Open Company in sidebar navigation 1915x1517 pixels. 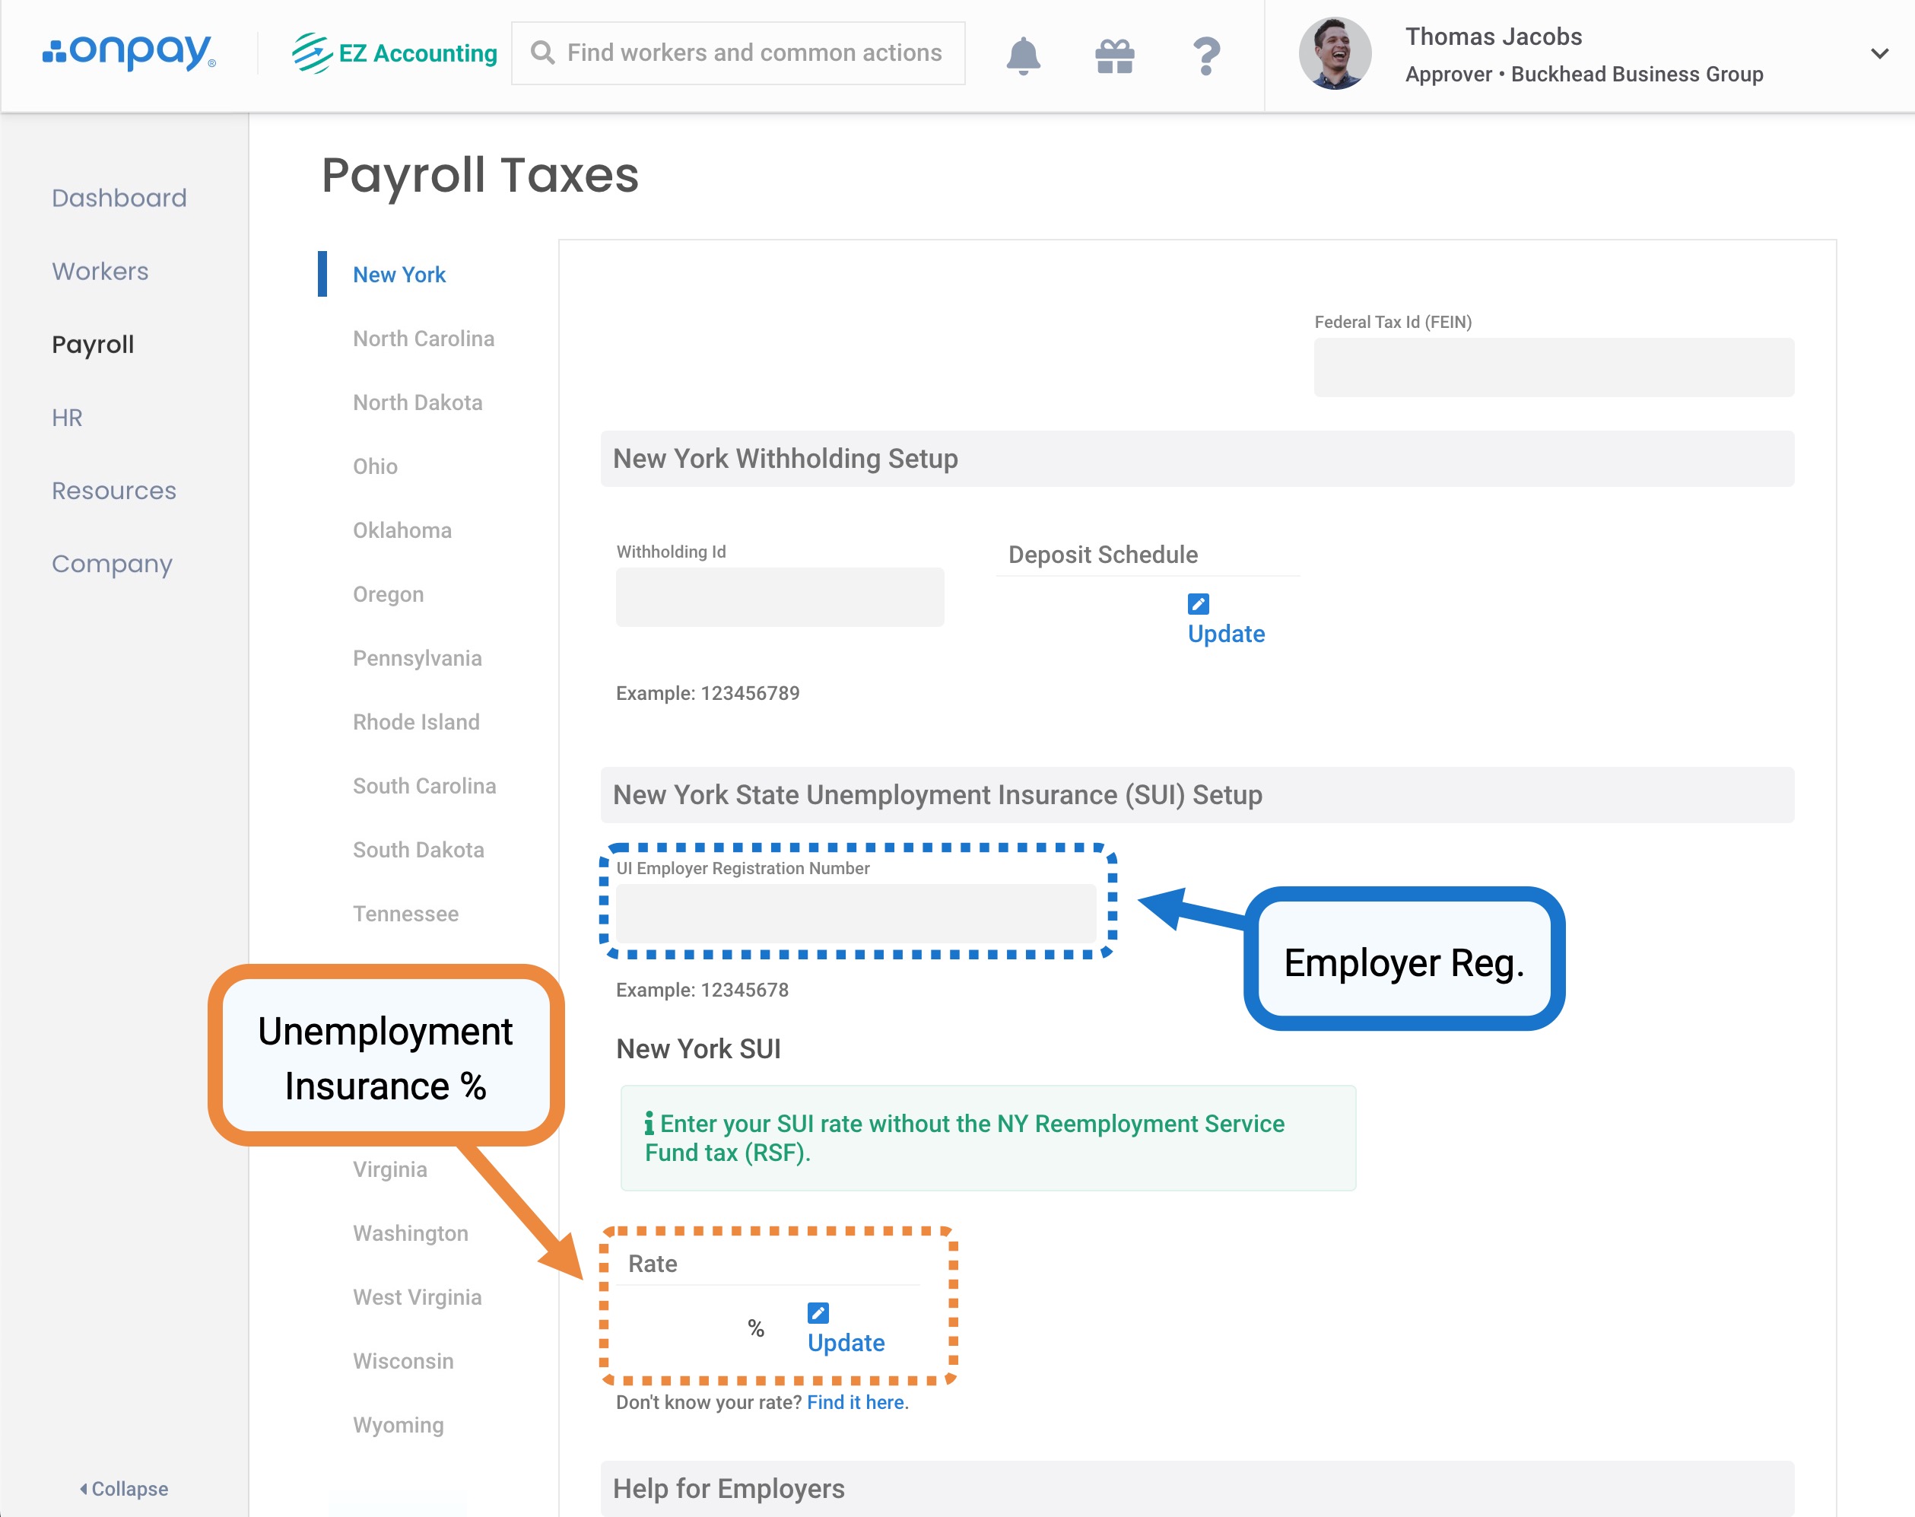[x=112, y=564]
